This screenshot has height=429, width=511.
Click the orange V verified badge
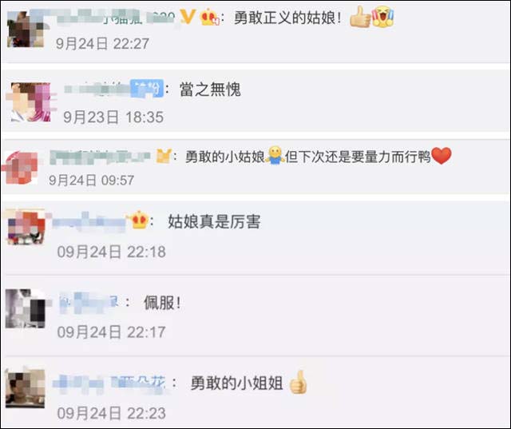click(188, 16)
